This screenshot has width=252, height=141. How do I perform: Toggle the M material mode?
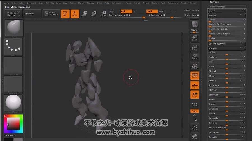135,11
